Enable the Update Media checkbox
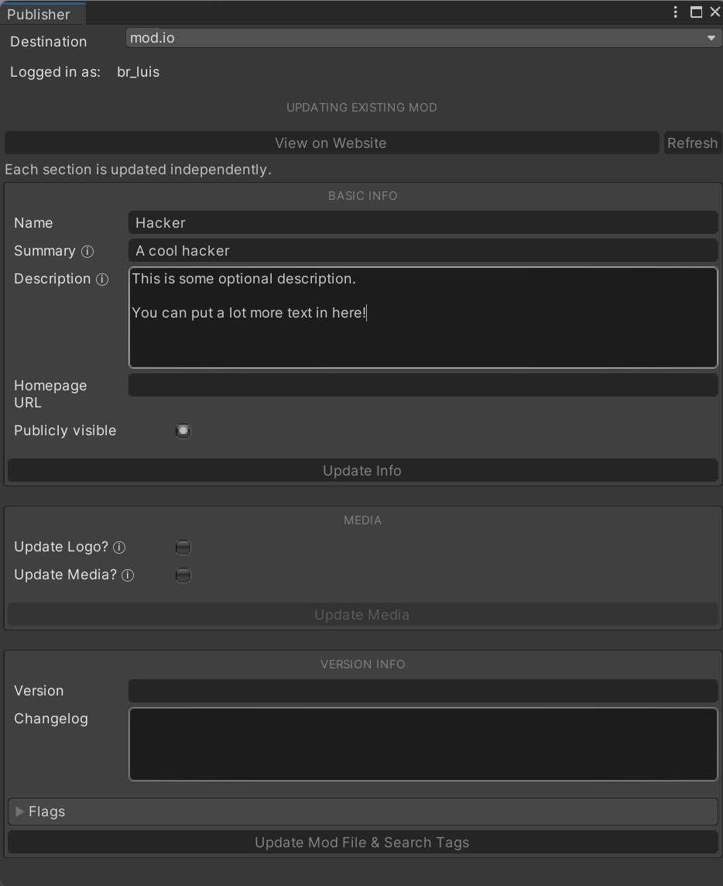The height and width of the screenshot is (886, 723). [x=183, y=575]
